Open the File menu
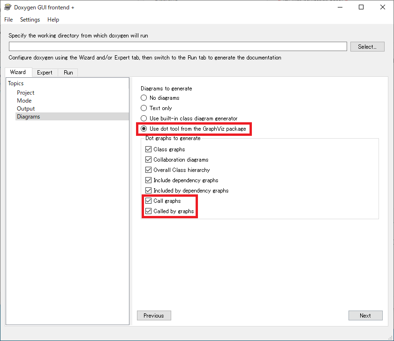Viewport: 394px width, 341px height. [8, 20]
